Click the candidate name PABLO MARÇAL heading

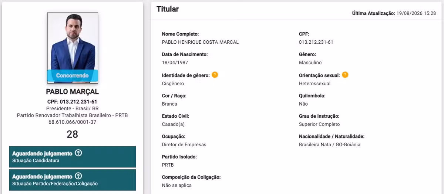73,91
